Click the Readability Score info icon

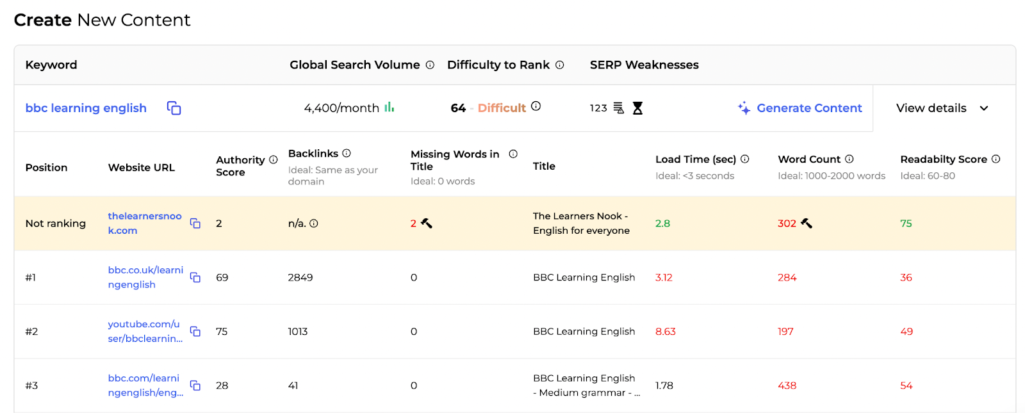pyautogui.click(x=996, y=159)
